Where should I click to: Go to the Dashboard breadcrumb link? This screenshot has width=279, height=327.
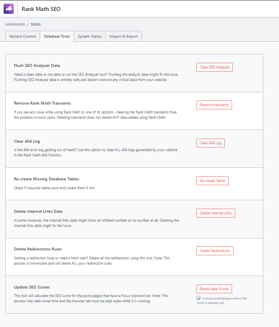pos(15,24)
